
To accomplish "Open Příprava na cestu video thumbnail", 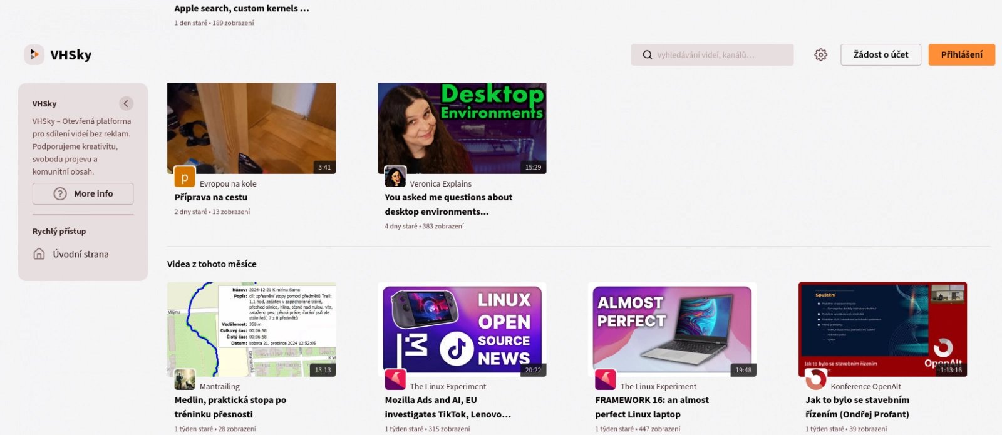I will pos(251,128).
